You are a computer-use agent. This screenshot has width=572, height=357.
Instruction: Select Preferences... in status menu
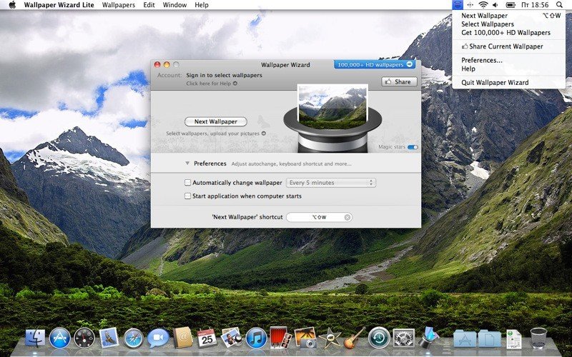click(x=508, y=60)
